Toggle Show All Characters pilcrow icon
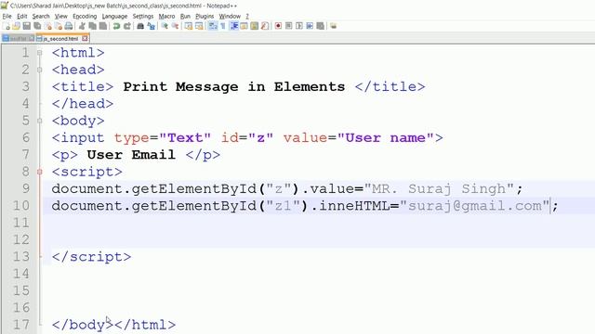The height and width of the screenshot is (334, 595). point(223,26)
